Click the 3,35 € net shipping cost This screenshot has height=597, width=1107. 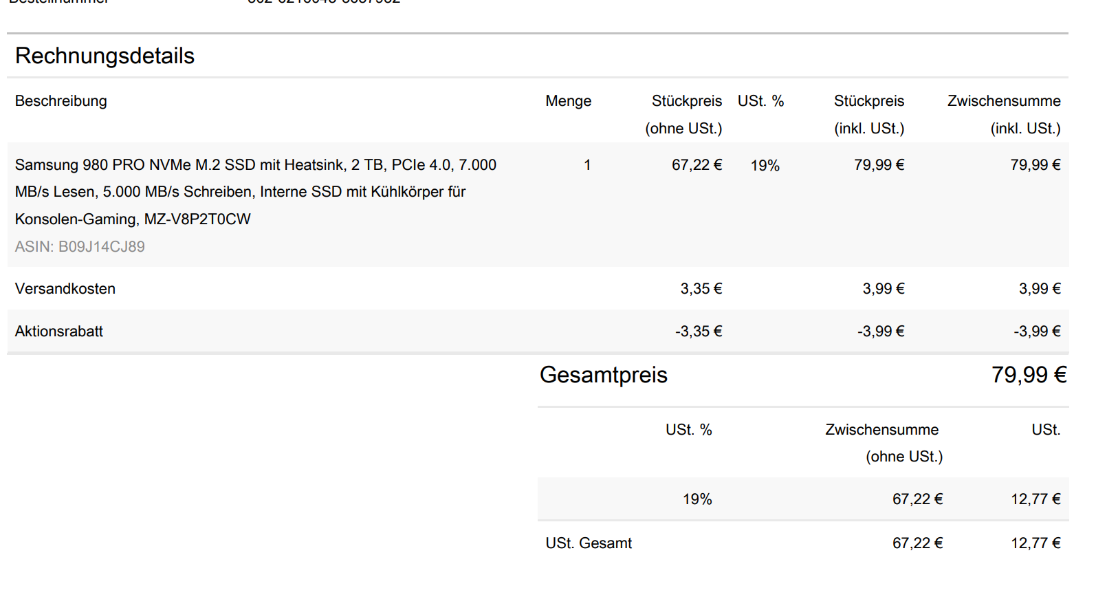[x=701, y=289]
